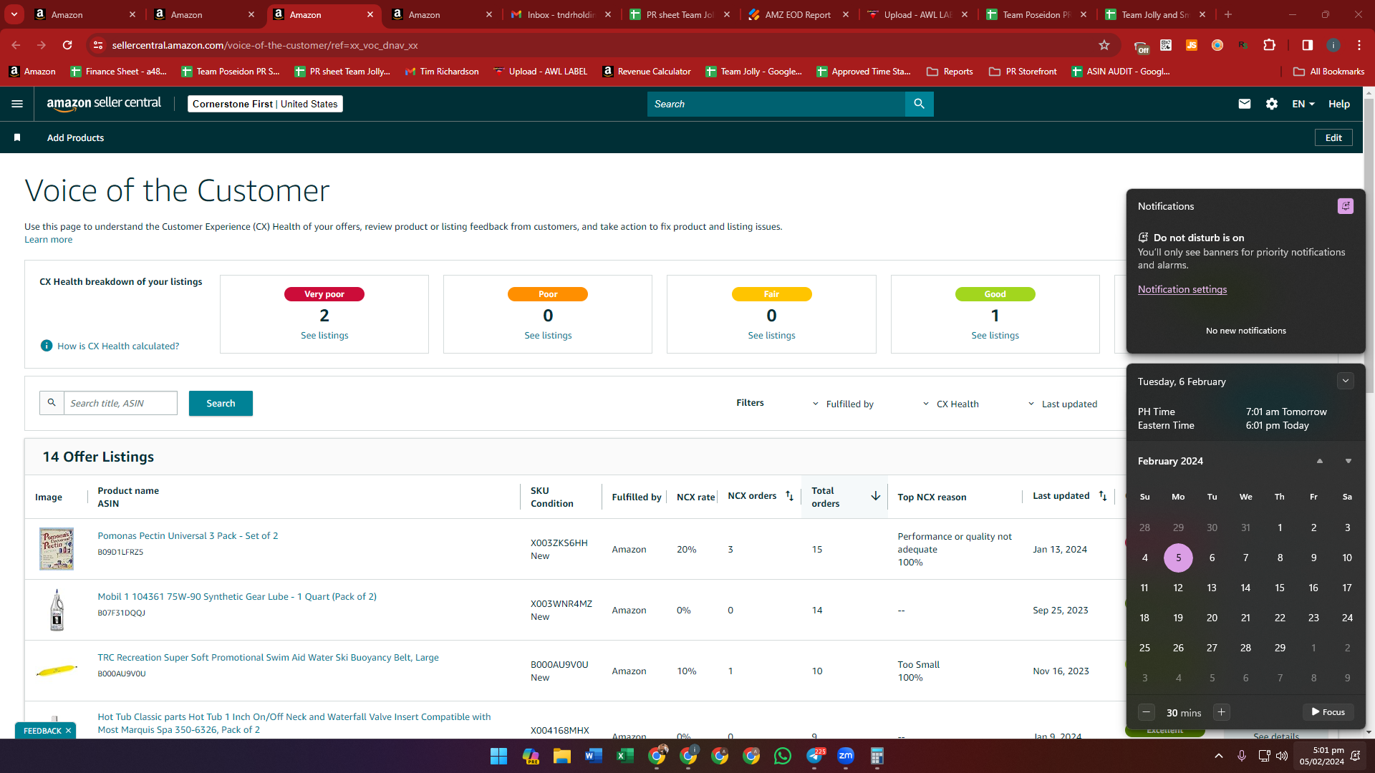
Task: Open the 'Off' badge extension icon
Action: [1141, 47]
